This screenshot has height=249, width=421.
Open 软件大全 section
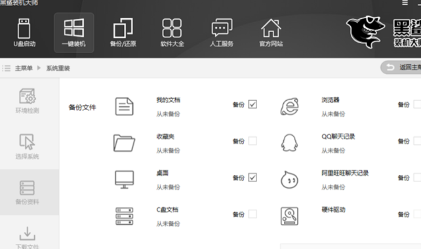point(172,33)
